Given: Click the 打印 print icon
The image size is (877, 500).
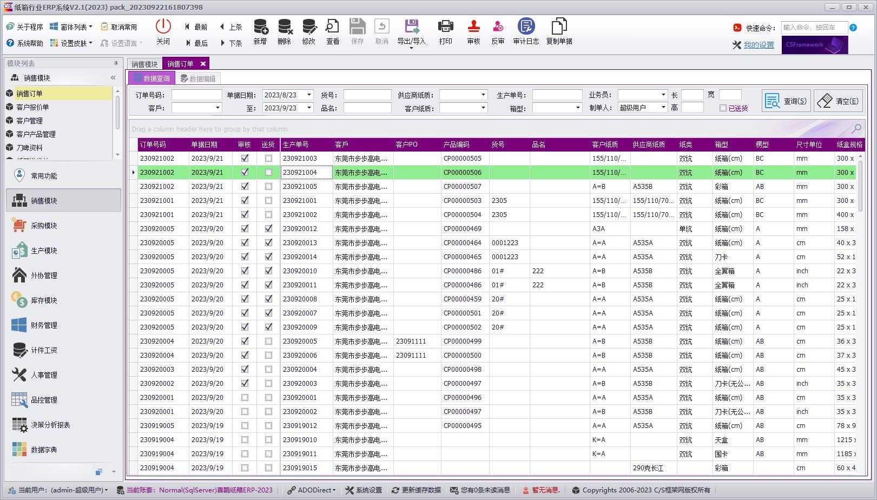Looking at the screenshot, I should tap(445, 31).
